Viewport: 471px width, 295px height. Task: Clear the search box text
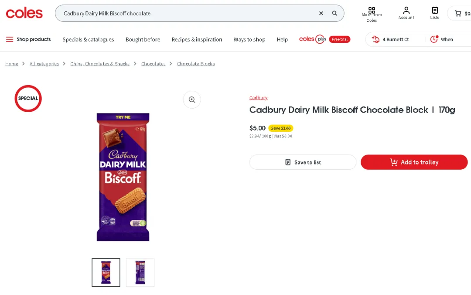(x=321, y=14)
